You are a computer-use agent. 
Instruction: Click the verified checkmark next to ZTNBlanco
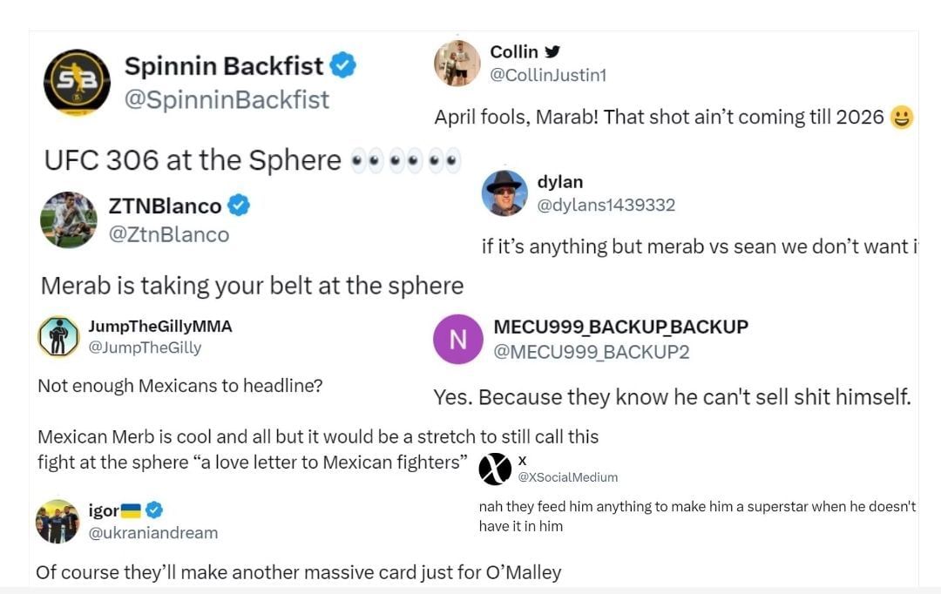coord(239,206)
